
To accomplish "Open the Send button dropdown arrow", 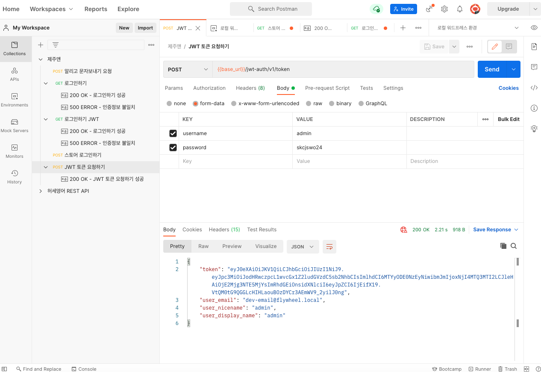I will pyautogui.click(x=513, y=69).
